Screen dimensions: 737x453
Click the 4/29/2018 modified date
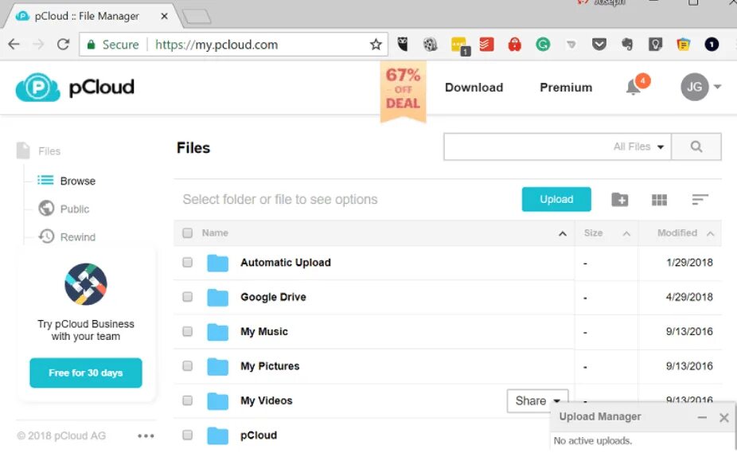(689, 297)
